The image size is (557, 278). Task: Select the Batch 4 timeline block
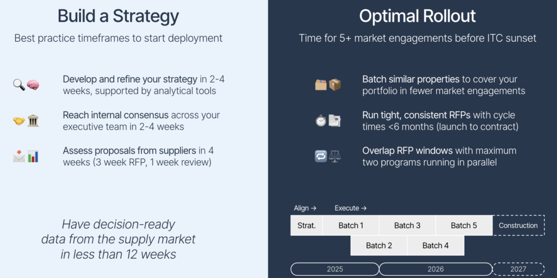coord(436,245)
